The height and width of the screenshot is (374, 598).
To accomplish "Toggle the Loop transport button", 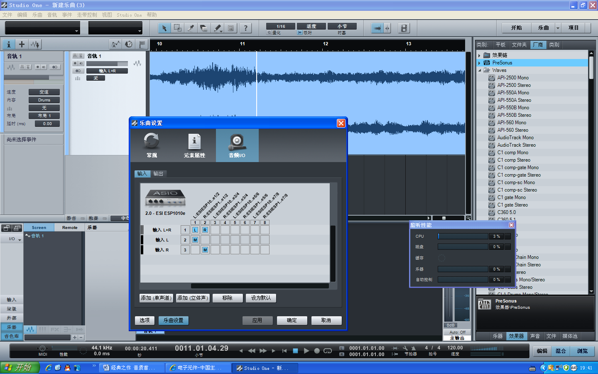I will [328, 351].
